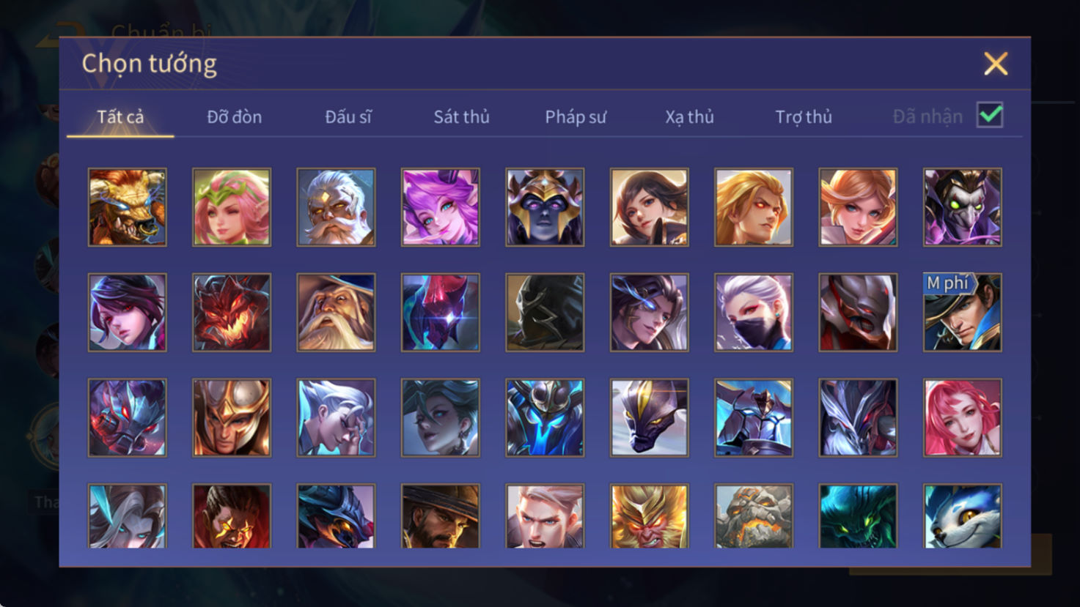
Task: Select the blue-white raccoon hero portrait
Action: pyautogui.click(x=963, y=516)
